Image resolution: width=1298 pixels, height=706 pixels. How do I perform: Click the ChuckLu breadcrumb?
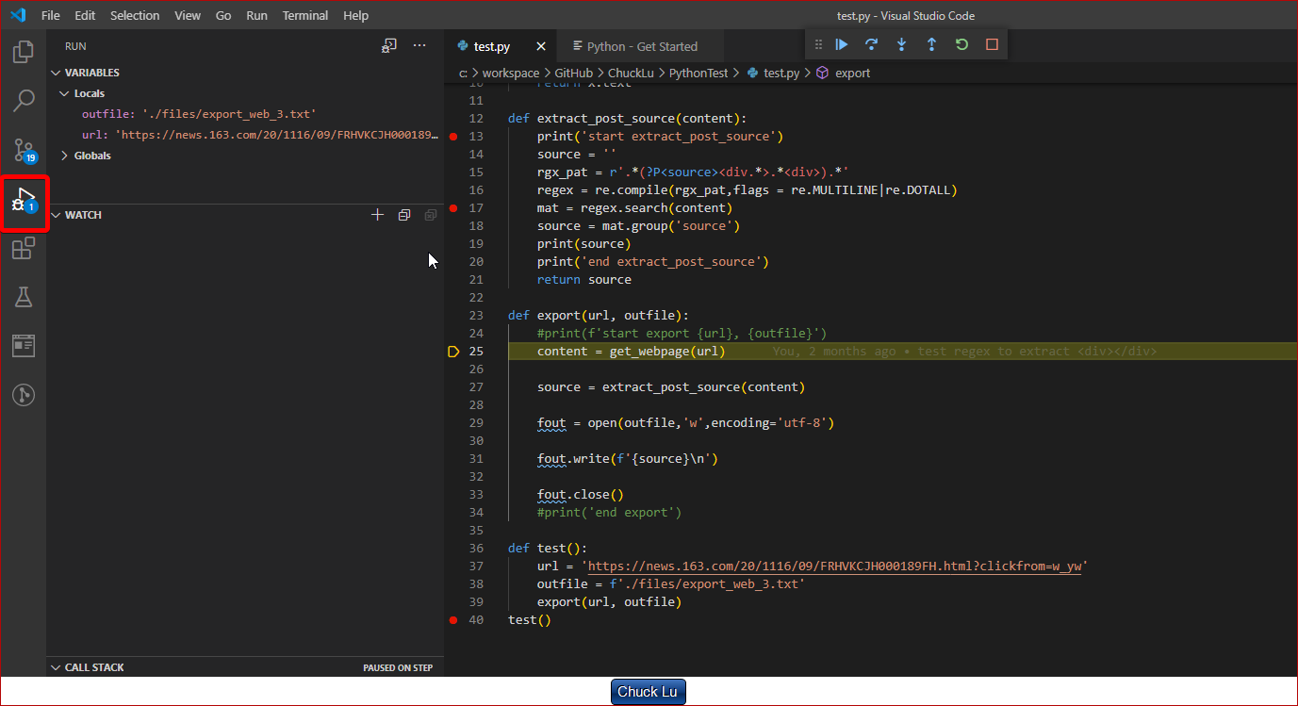631,73
